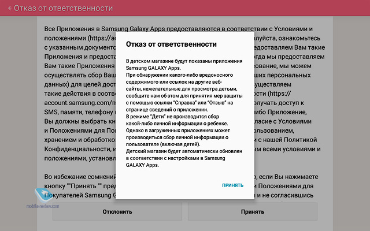Click dialog line 'странице сведений о приложении.'

(167, 110)
